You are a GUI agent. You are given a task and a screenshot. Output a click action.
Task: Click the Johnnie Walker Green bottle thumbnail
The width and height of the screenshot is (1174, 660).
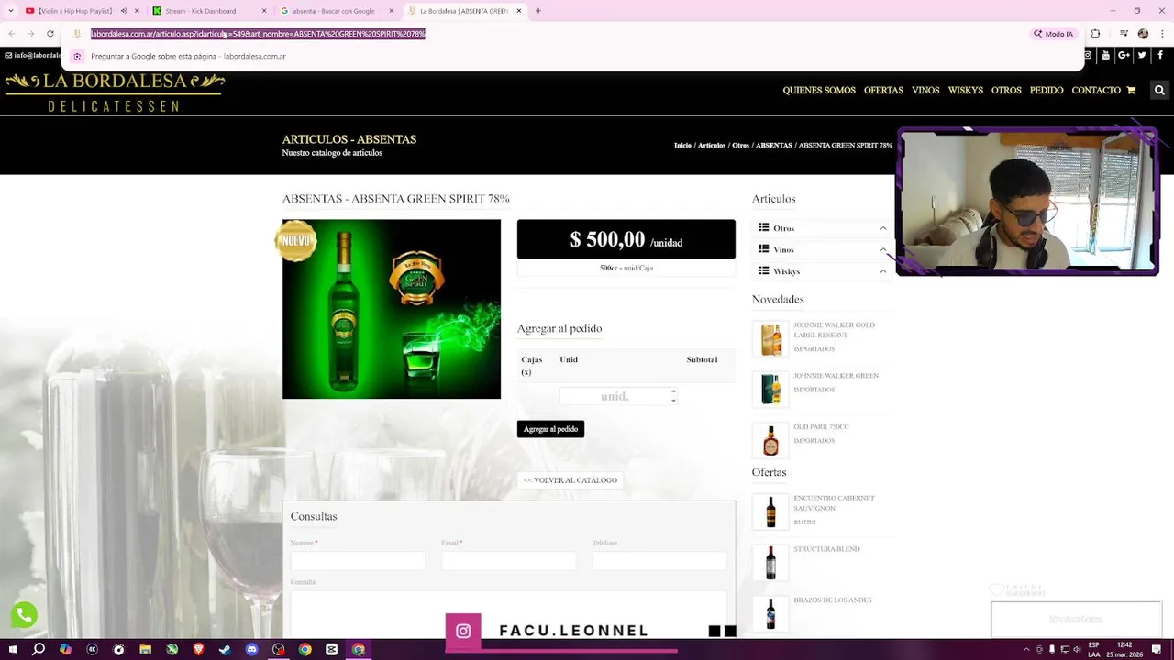[770, 390]
